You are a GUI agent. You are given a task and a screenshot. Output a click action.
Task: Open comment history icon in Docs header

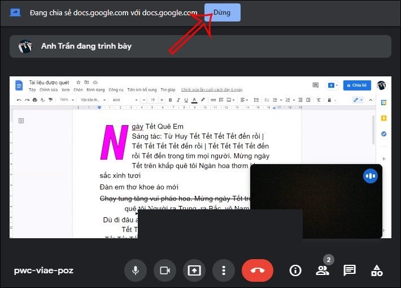coord(315,85)
